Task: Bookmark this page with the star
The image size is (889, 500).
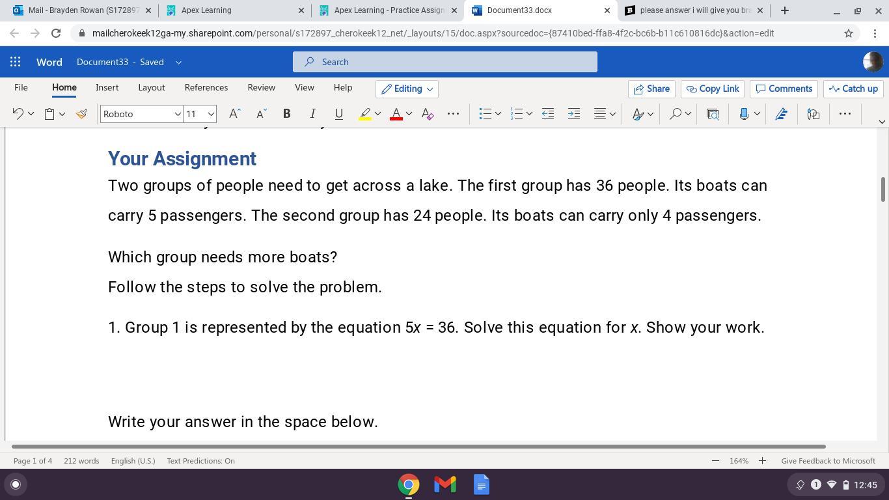Action: pyautogui.click(x=849, y=33)
